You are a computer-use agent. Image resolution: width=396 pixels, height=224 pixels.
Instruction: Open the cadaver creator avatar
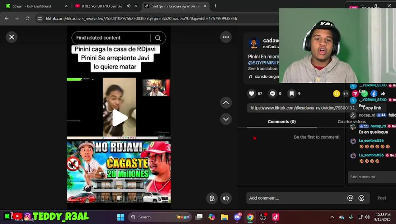(254, 43)
